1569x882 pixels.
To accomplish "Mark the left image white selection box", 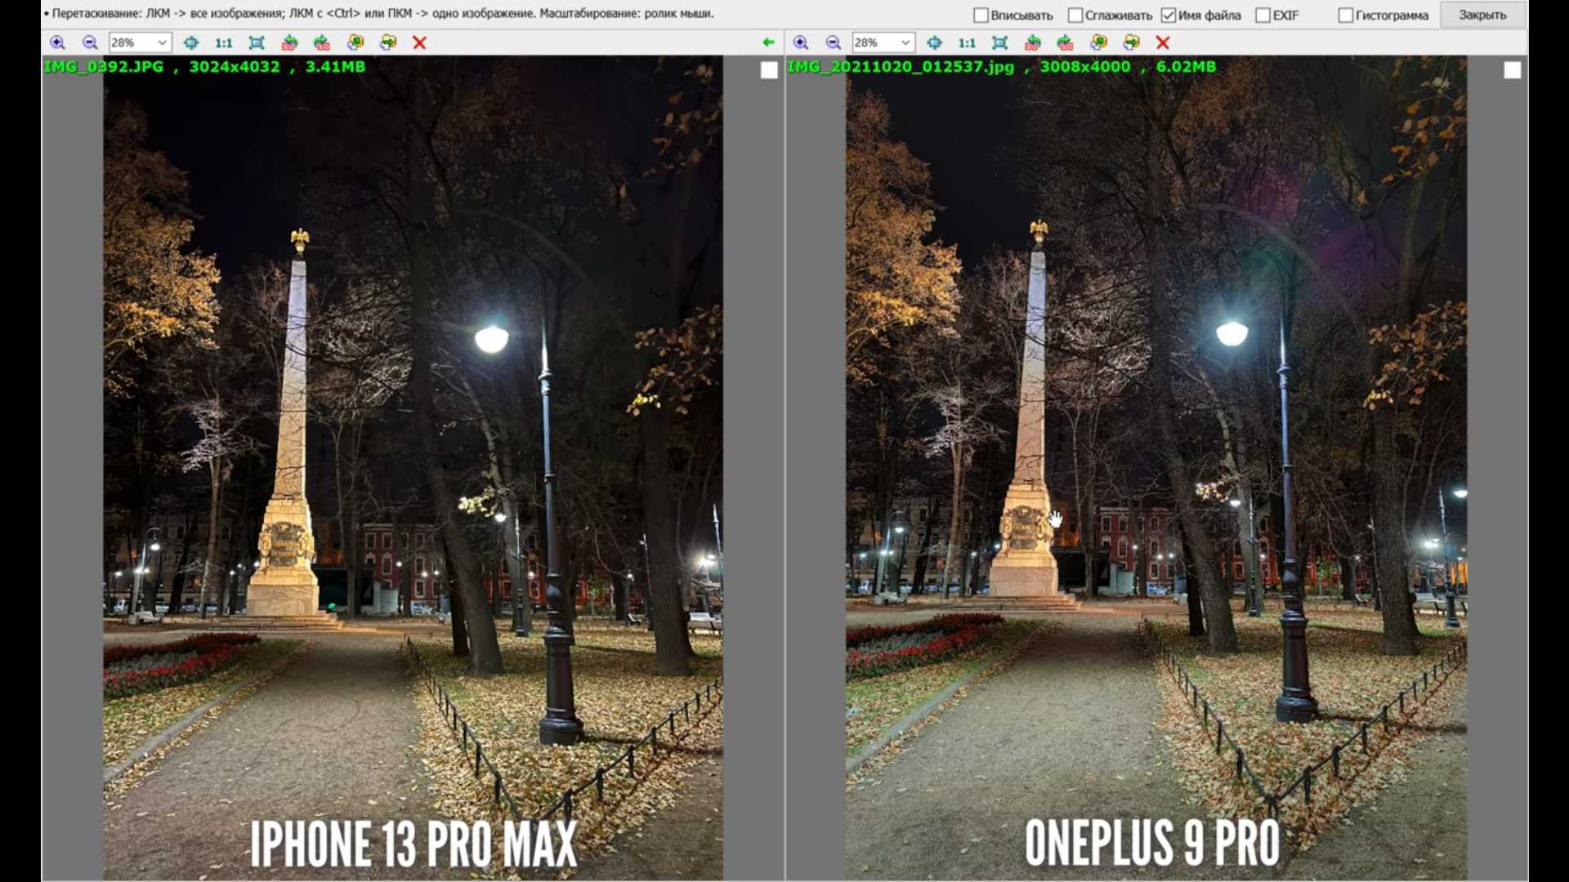I will point(768,70).
